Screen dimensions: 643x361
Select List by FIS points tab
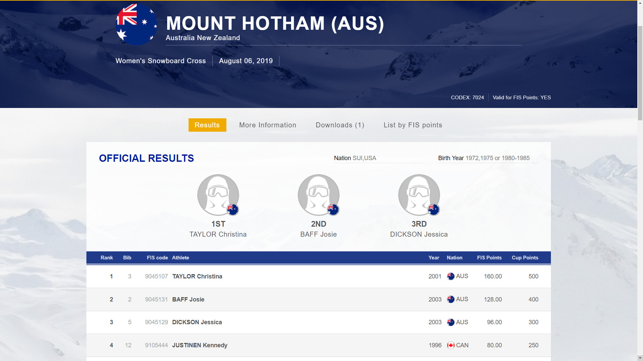[413, 125]
